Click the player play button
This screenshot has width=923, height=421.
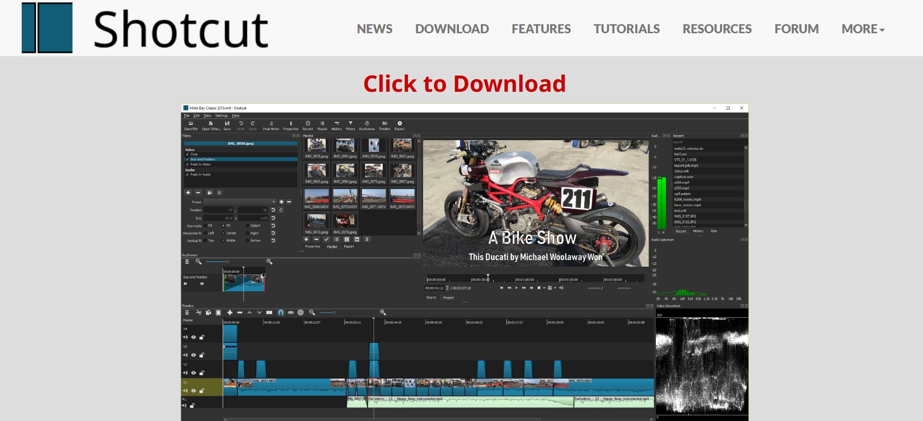coord(516,288)
